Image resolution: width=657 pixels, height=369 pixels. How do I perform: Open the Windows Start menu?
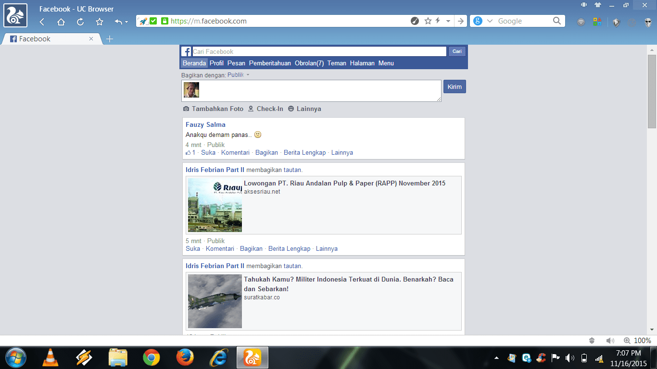point(16,357)
